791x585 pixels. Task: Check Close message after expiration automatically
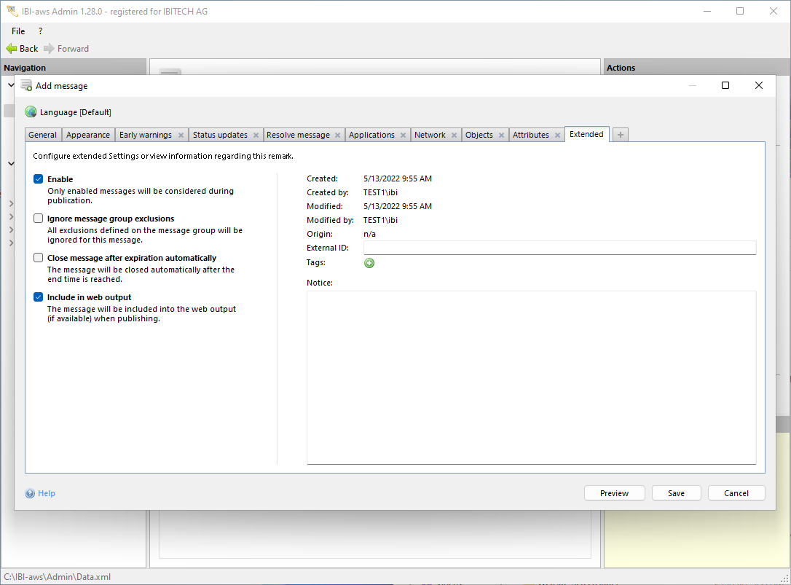click(39, 258)
